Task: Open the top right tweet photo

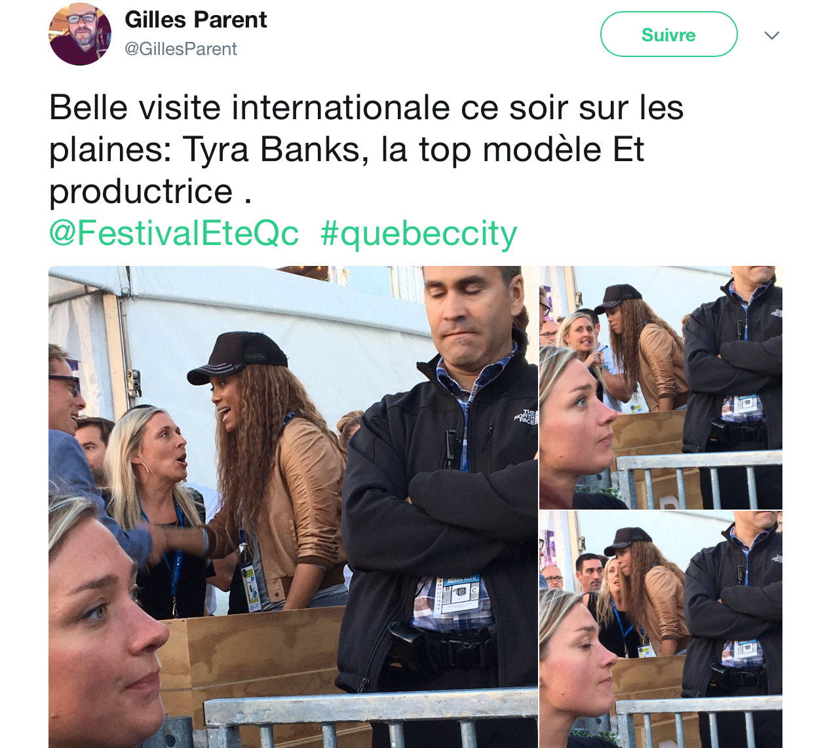Action: tap(661, 387)
